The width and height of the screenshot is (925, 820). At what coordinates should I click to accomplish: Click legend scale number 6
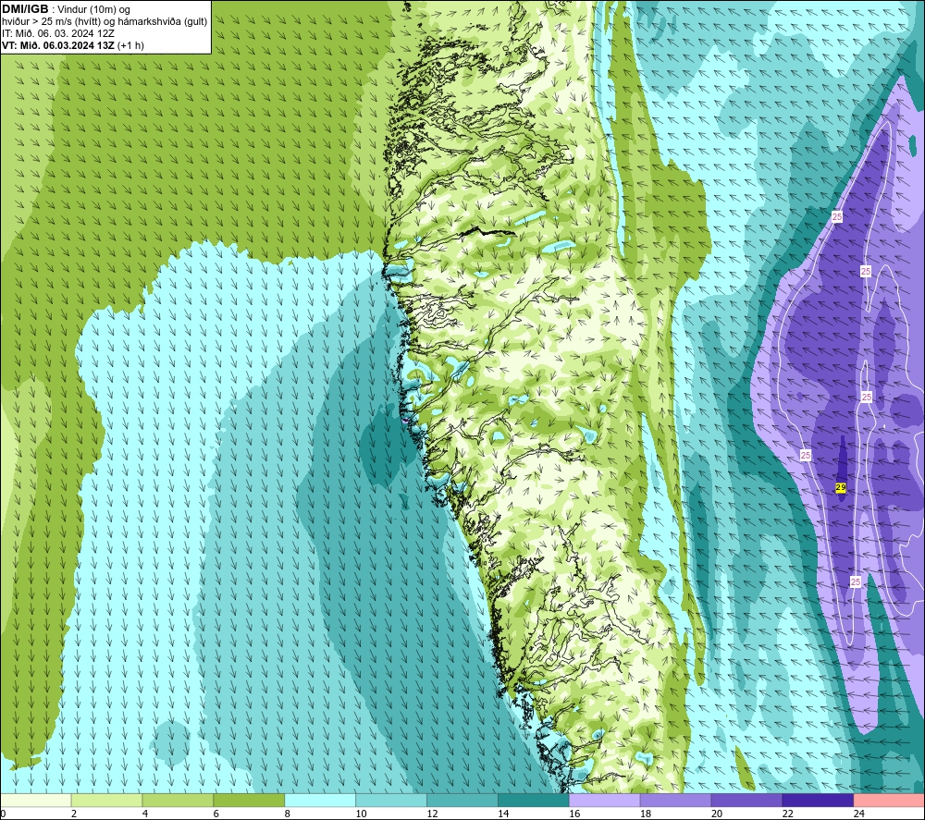(x=216, y=814)
